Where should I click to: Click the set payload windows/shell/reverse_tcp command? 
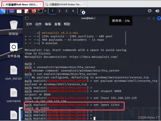pyautogui.click(x=126, y=81)
